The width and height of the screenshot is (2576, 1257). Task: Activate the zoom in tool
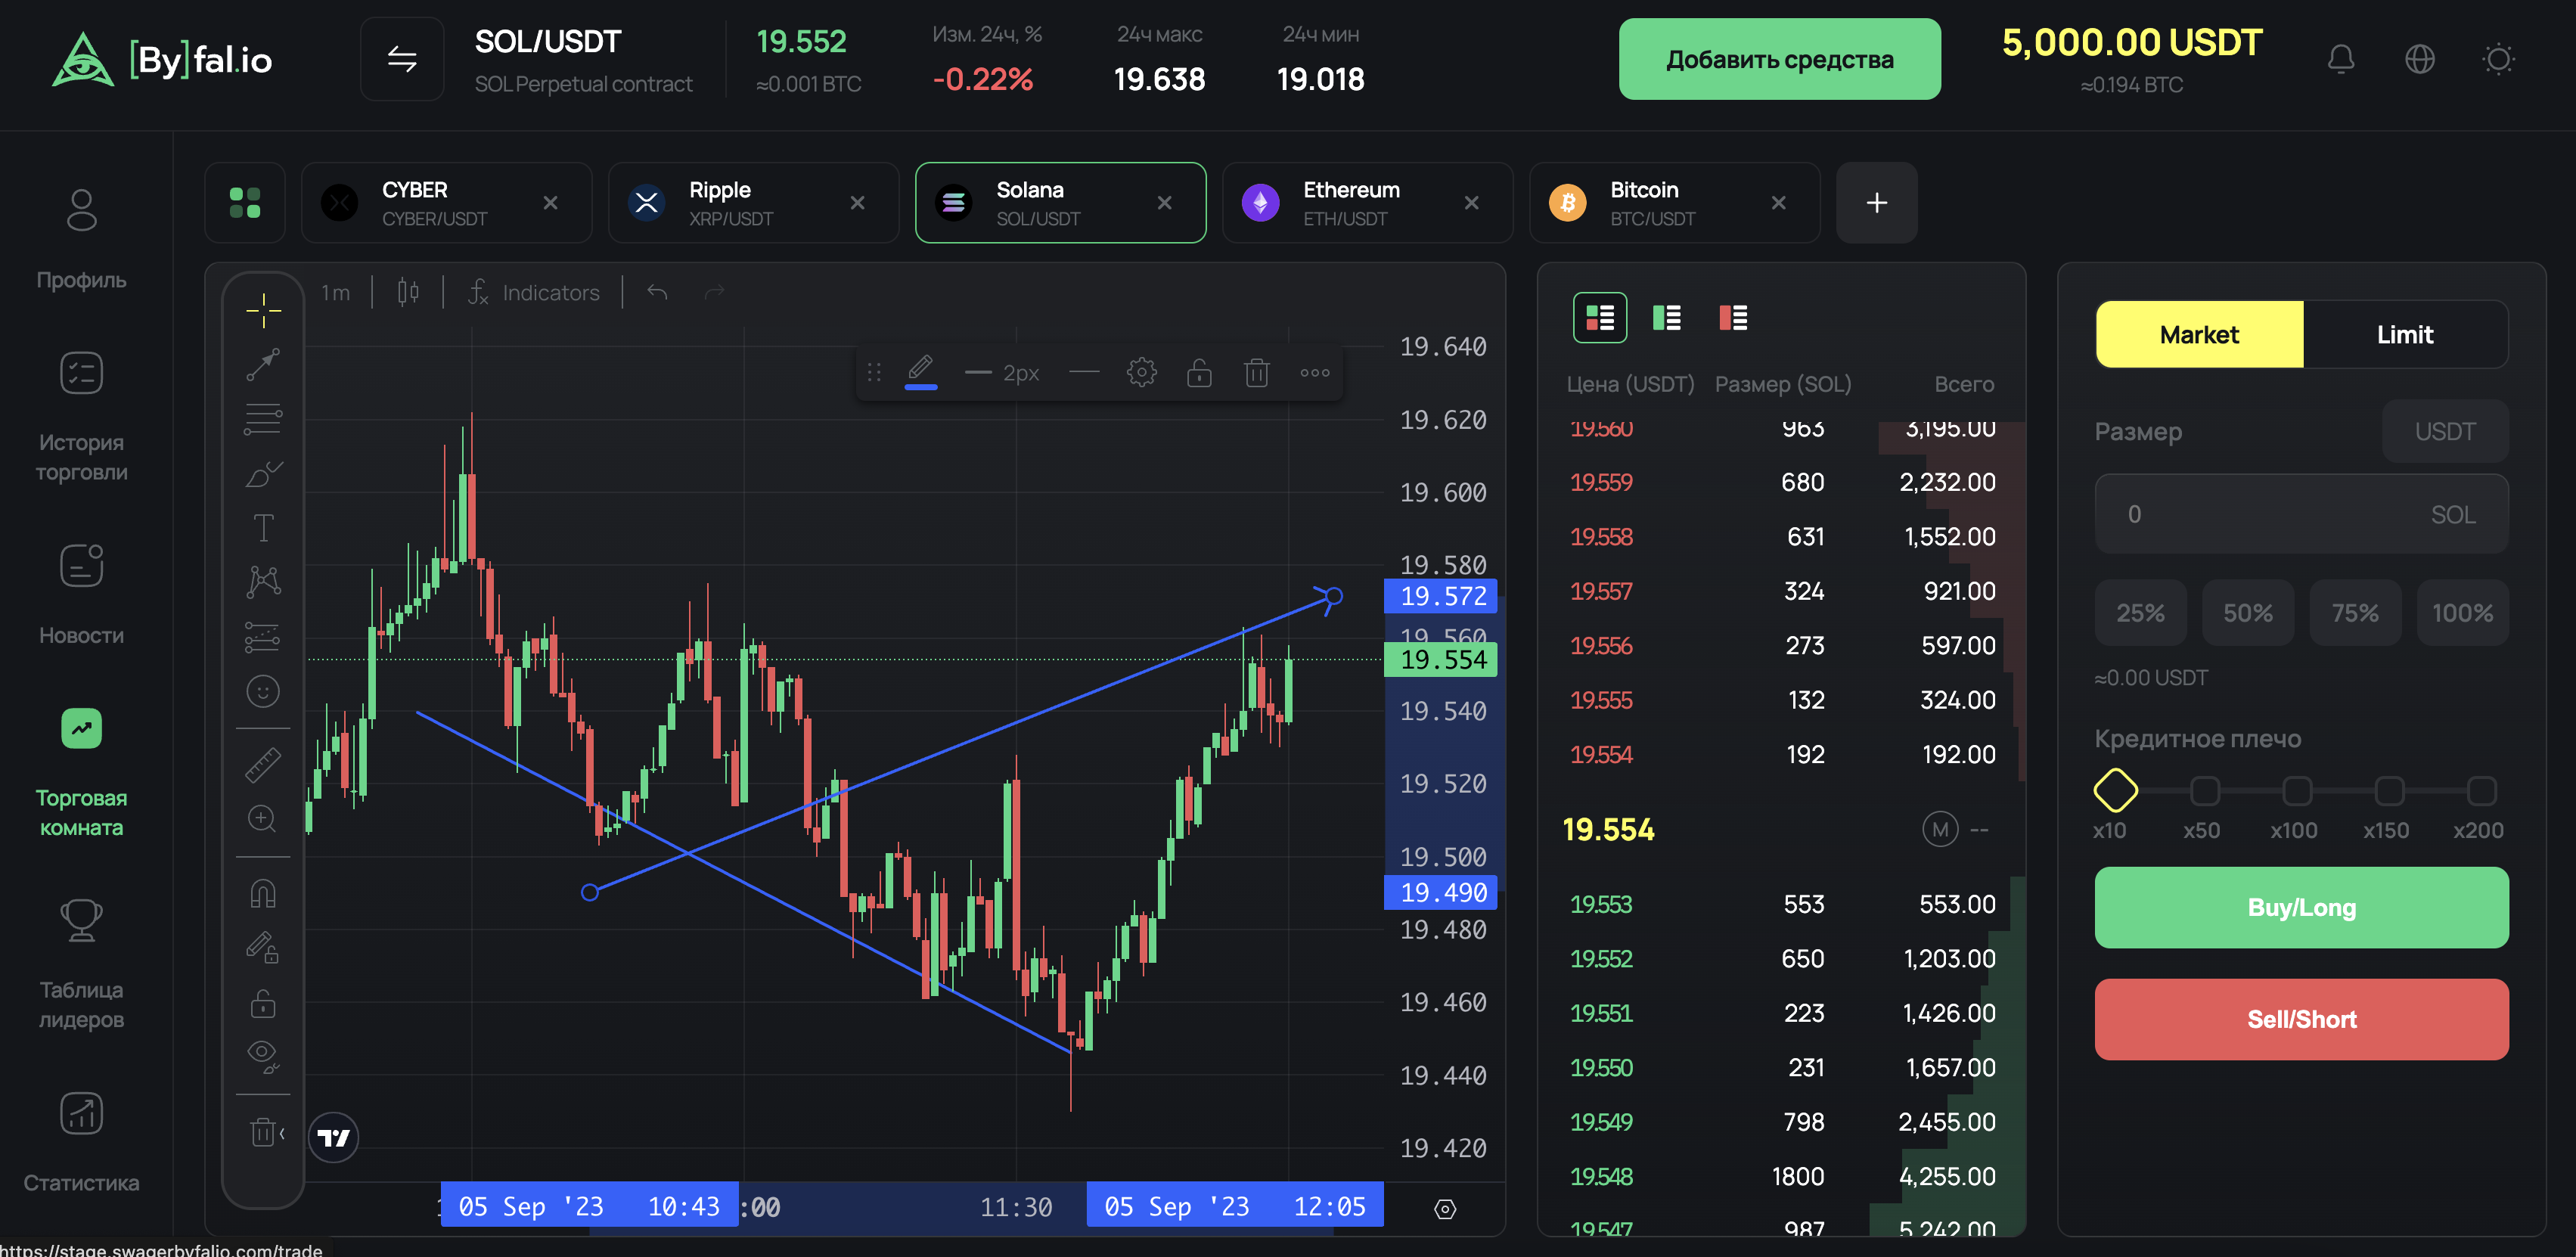263,819
